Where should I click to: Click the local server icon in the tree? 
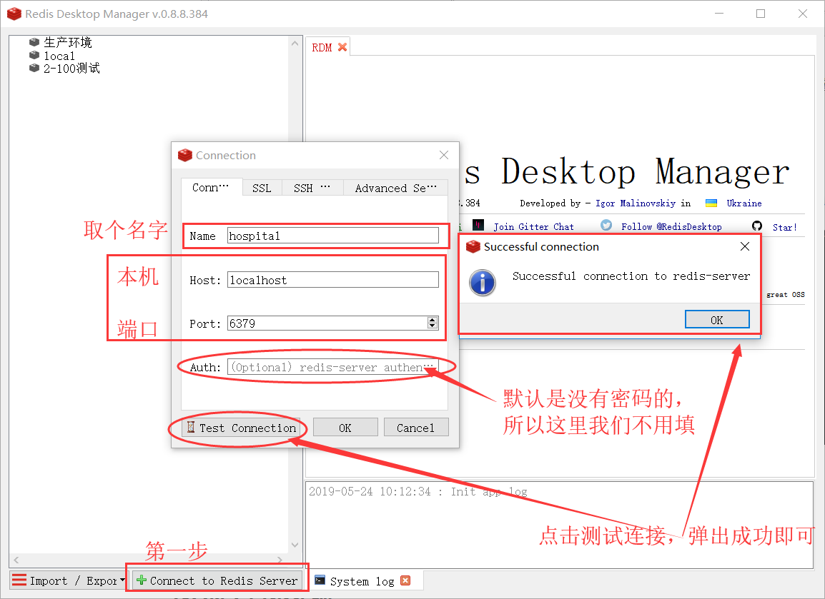pos(34,55)
